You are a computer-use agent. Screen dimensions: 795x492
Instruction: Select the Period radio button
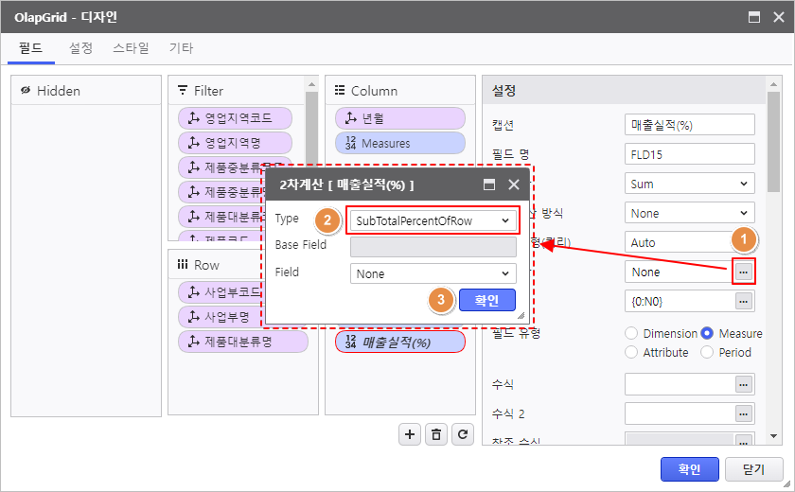706,352
